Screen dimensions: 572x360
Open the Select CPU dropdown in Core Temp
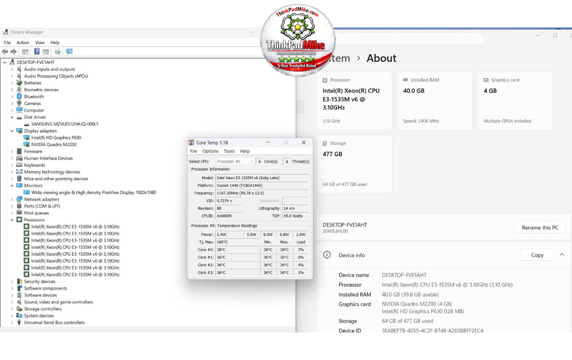click(x=235, y=161)
